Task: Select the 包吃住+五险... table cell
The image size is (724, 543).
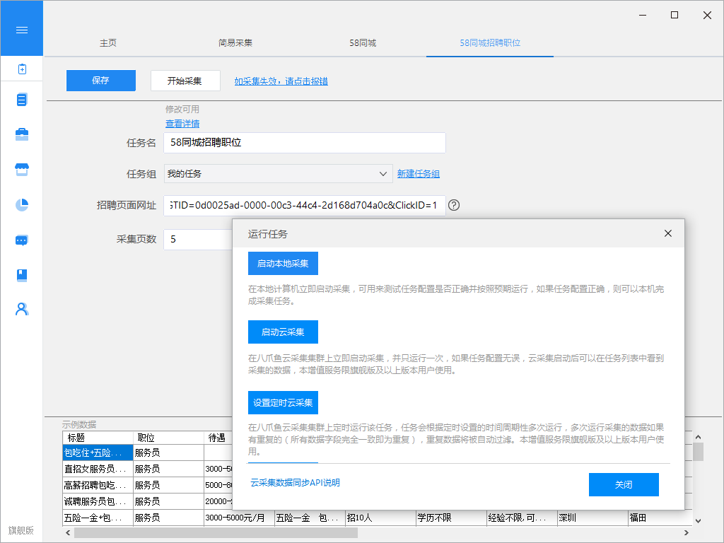Action: (x=98, y=452)
